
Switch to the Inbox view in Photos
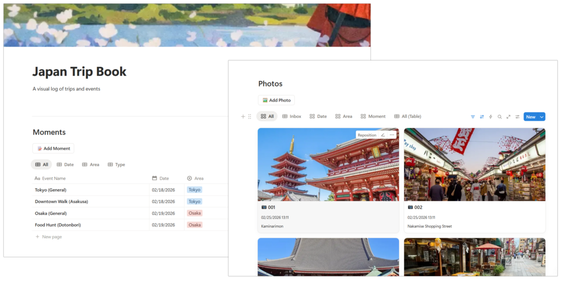point(292,116)
